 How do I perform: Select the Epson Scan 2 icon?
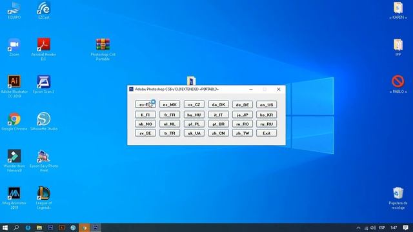44,84
